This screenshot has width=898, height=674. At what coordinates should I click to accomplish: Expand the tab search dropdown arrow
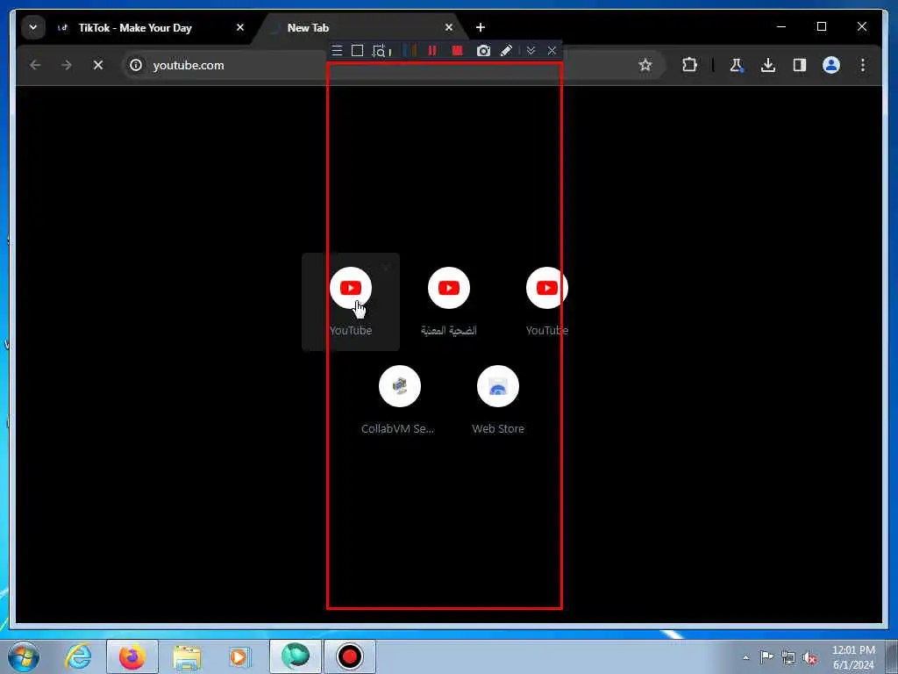33,27
